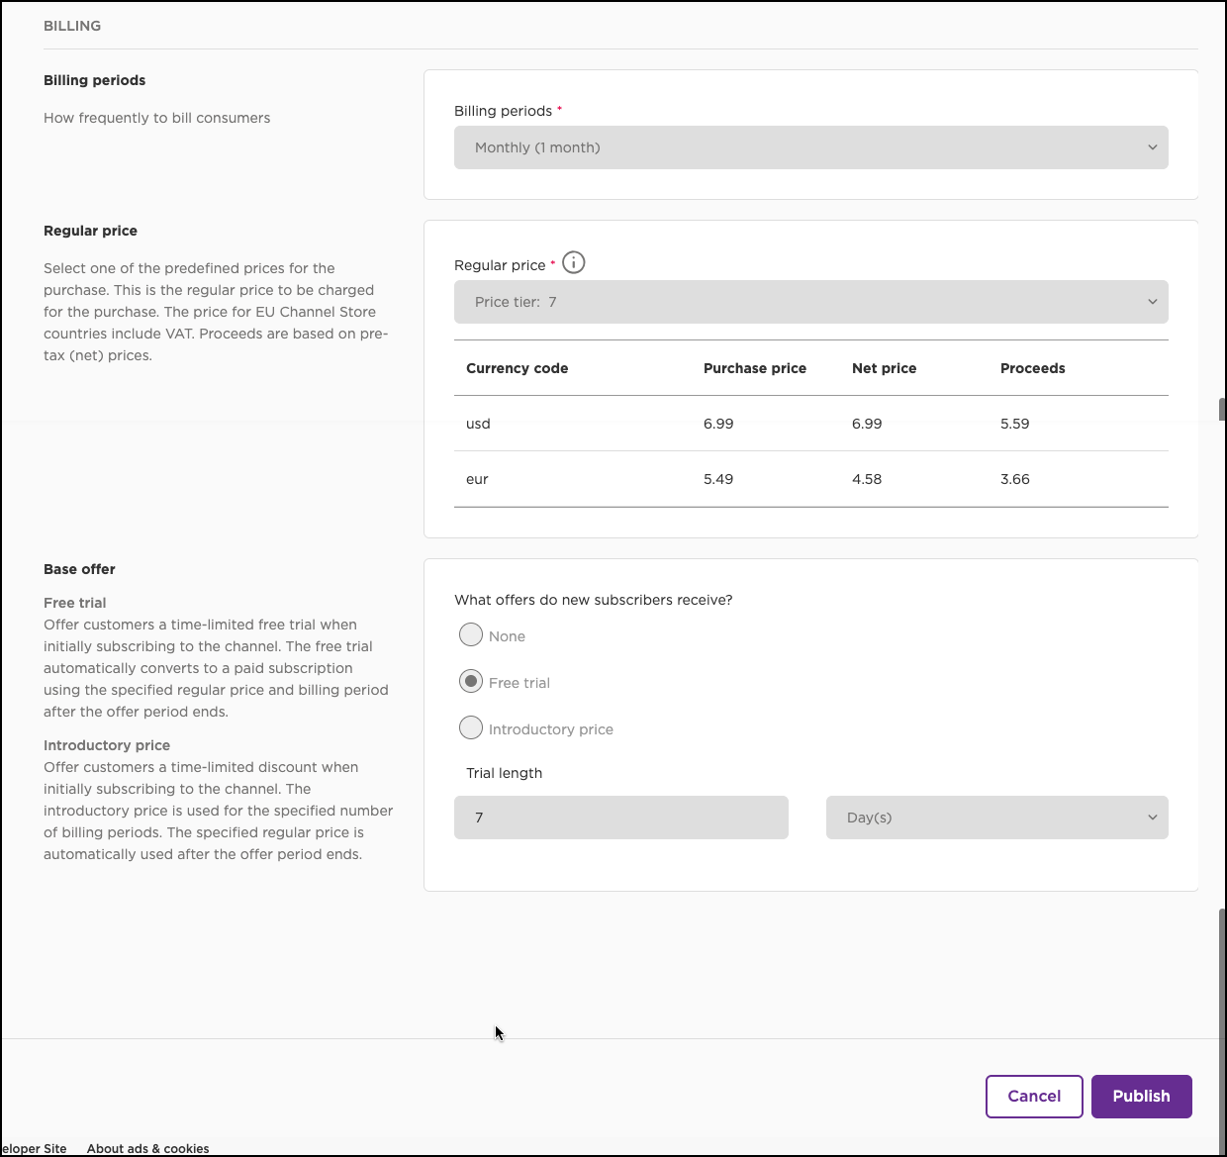The width and height of the screenshot is (1227, 1157).
Task: Open the Developer Site footer link
Action: [35, 1148]
